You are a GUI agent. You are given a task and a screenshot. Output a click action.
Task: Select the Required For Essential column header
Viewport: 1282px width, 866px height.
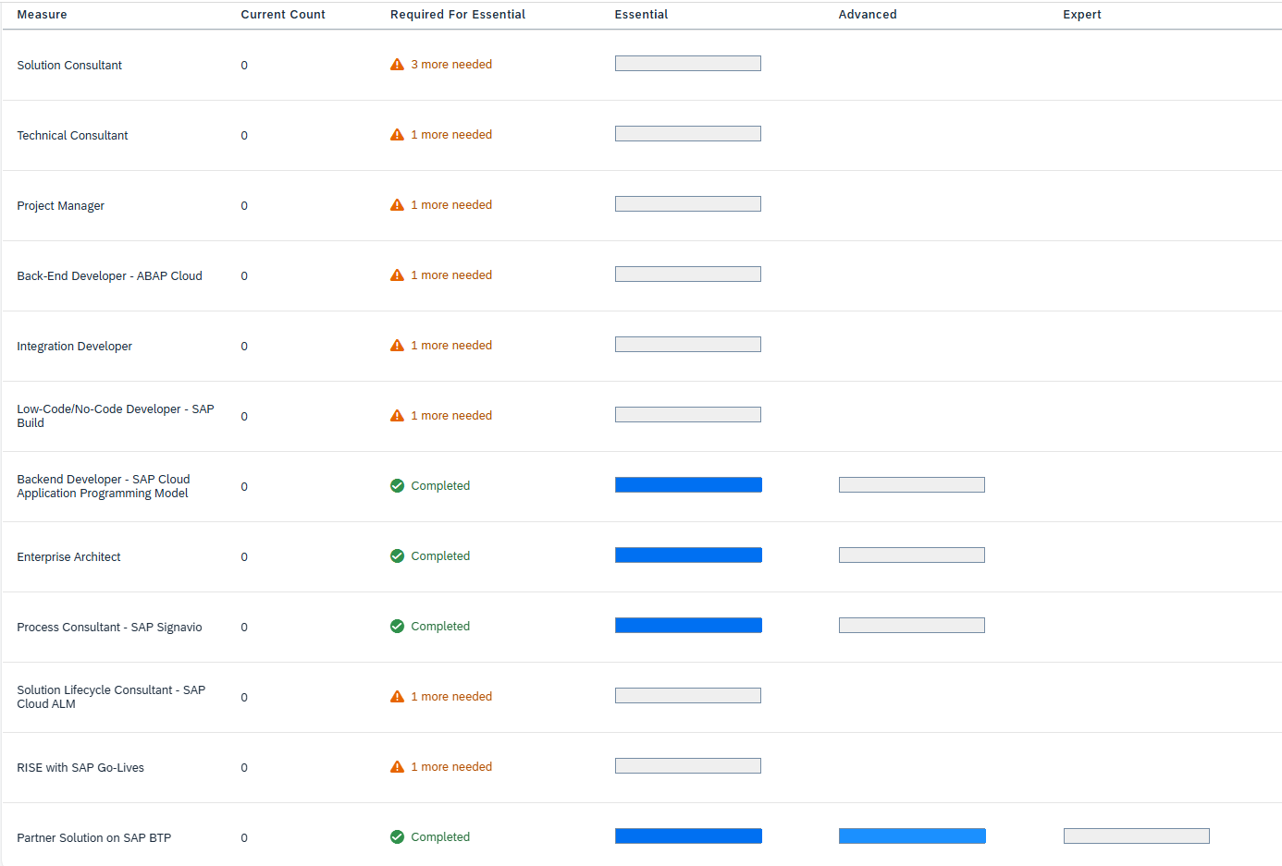(458, 15)
